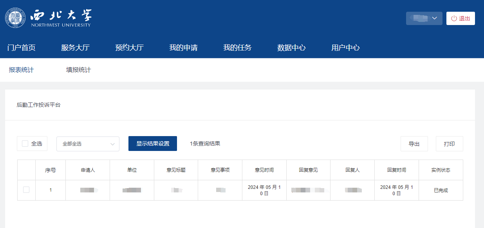Click the arrow in 全部全选 combo box
484x228 pixels.
pos(113,144)
